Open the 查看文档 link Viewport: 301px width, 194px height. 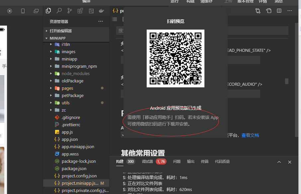click(250, 135)
